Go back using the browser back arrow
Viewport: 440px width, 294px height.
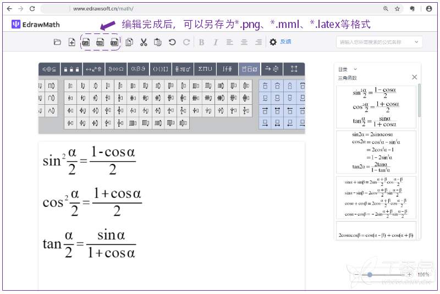(x=9, y=9)
